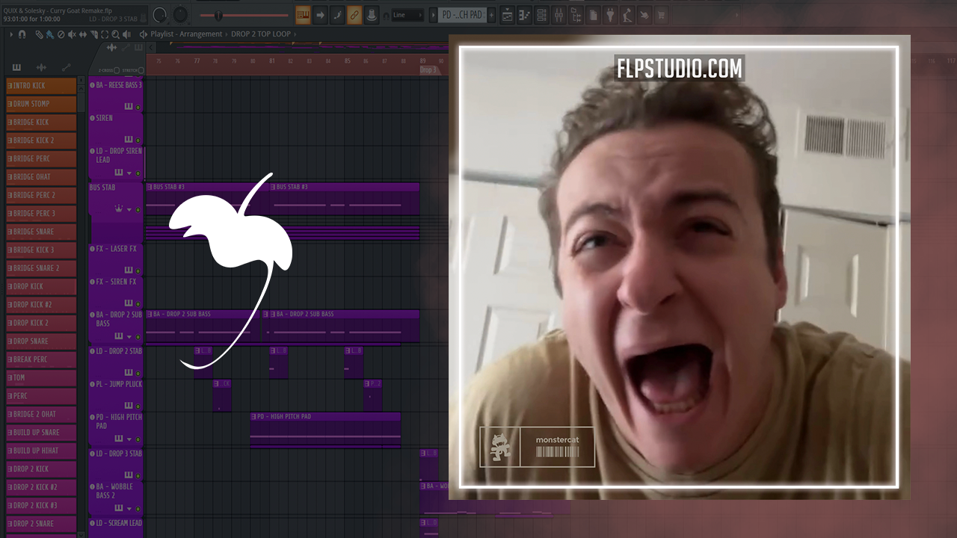The width and height of the screenshot is (957, 538).
Task: Click the Playlist - Arrangement breadcrumb
Action: point(186,34)
